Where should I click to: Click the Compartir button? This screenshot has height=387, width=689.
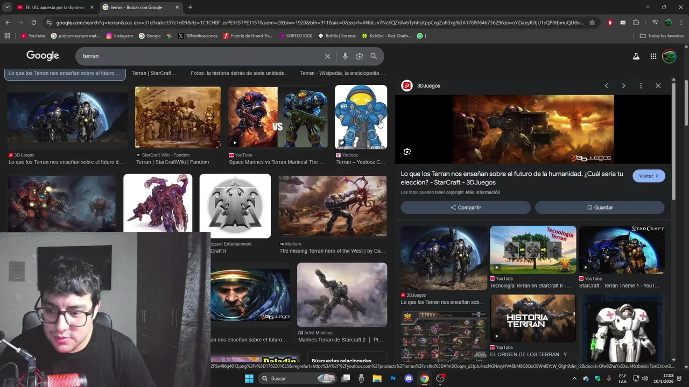click(x=466, y=207)
